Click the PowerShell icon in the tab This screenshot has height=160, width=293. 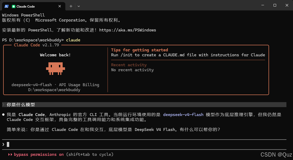[7, 6]
